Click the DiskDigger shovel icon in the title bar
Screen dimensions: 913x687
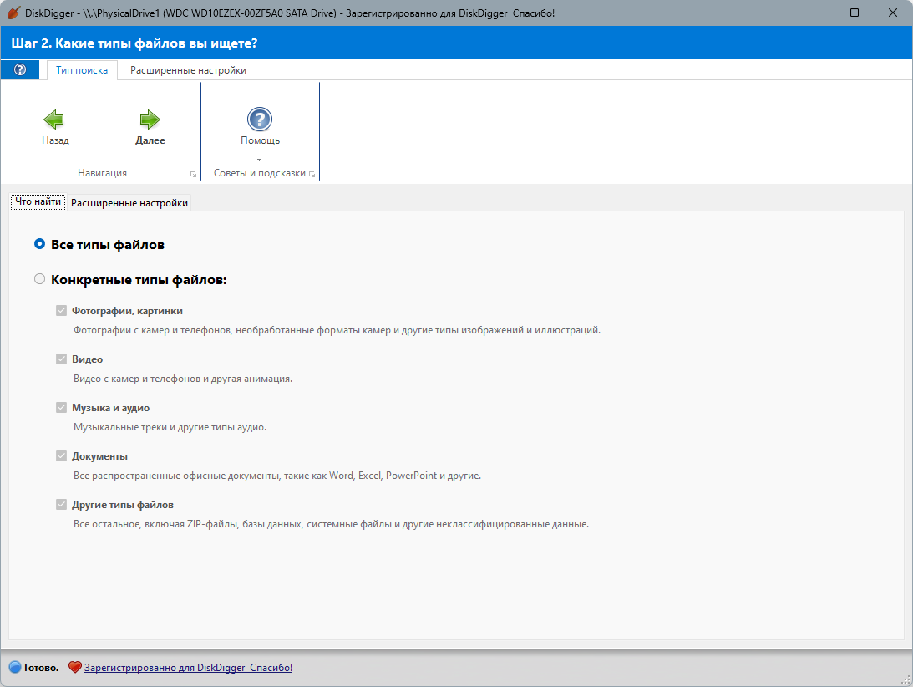click(13, 13)
